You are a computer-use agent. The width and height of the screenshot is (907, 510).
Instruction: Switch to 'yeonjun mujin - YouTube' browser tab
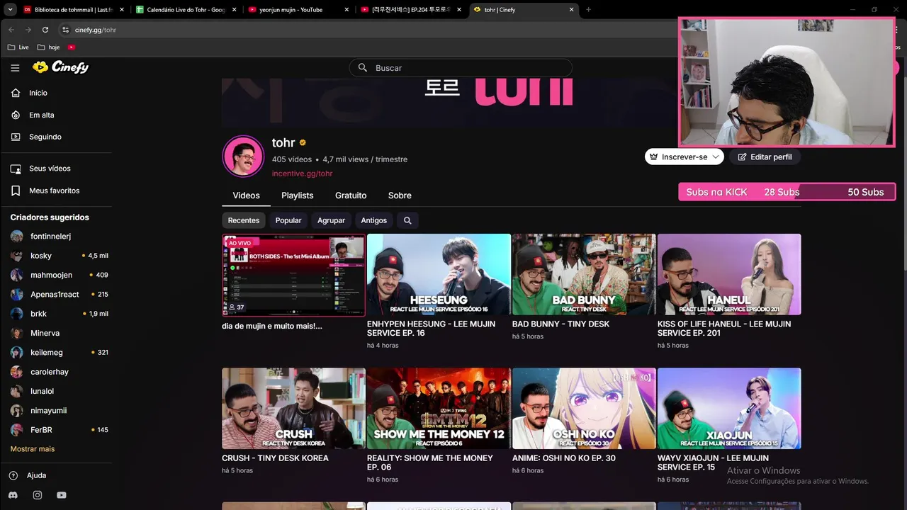pos(298,10)
